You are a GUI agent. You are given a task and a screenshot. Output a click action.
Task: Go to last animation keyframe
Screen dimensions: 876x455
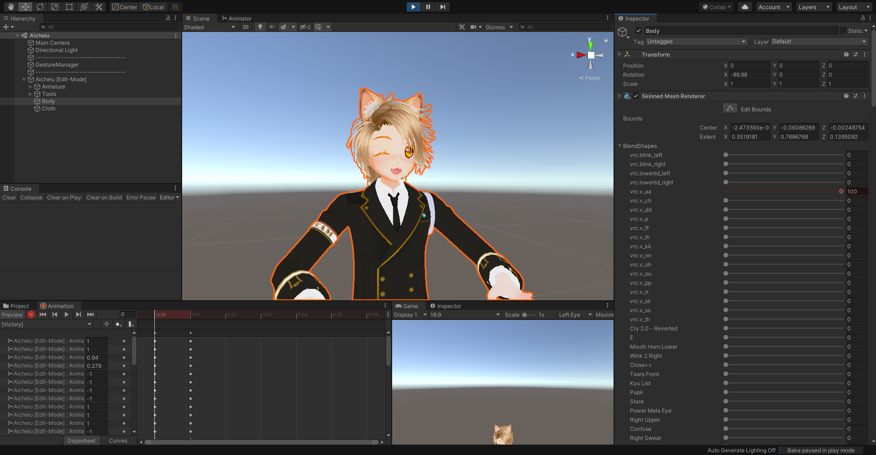pos(90,314)
